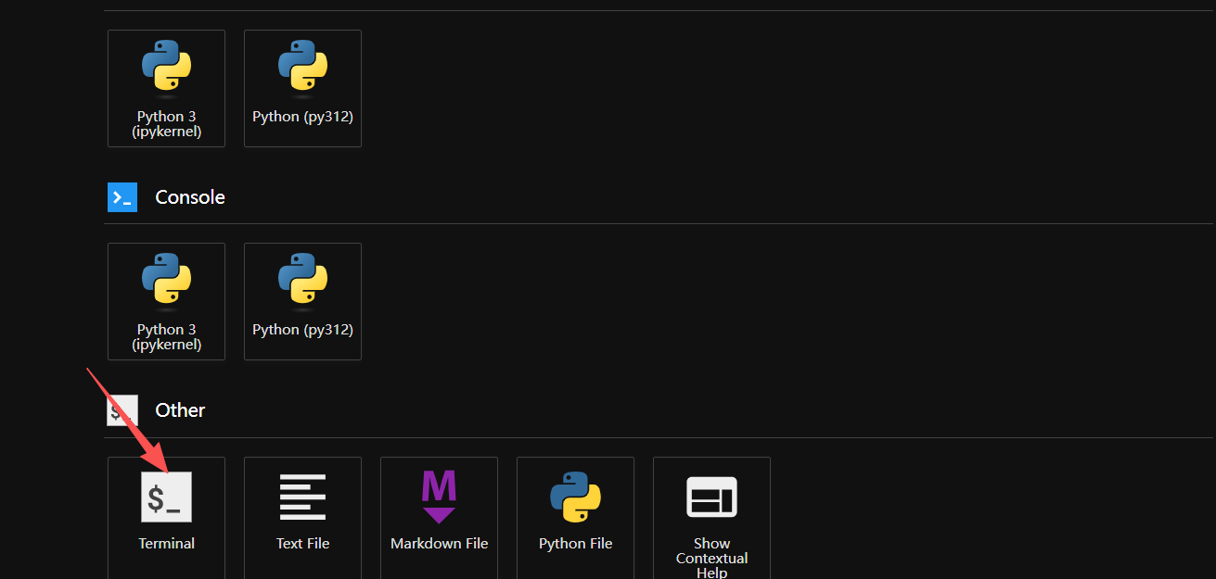Click the blue Console section icon
This screenshot has height=579, width=1216.
122,197
